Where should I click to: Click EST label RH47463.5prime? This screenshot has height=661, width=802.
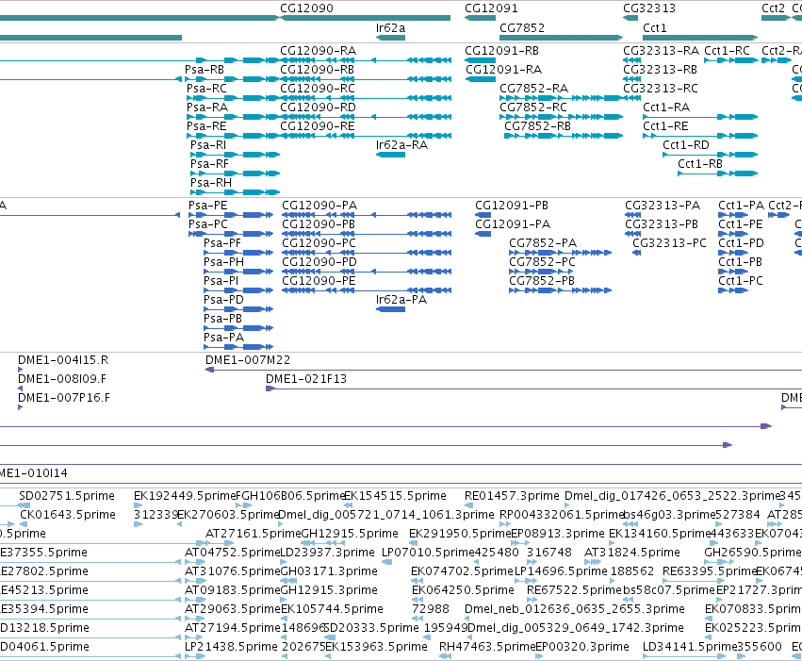pyautogui.click(x=487, y=647)
